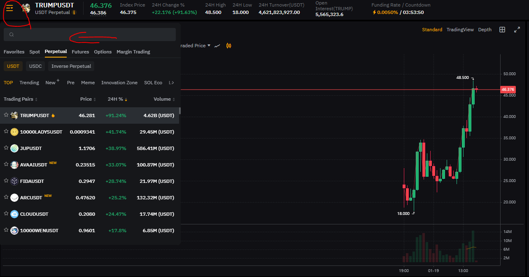Click the funding rate lightning icon

[x=374, y=12]
